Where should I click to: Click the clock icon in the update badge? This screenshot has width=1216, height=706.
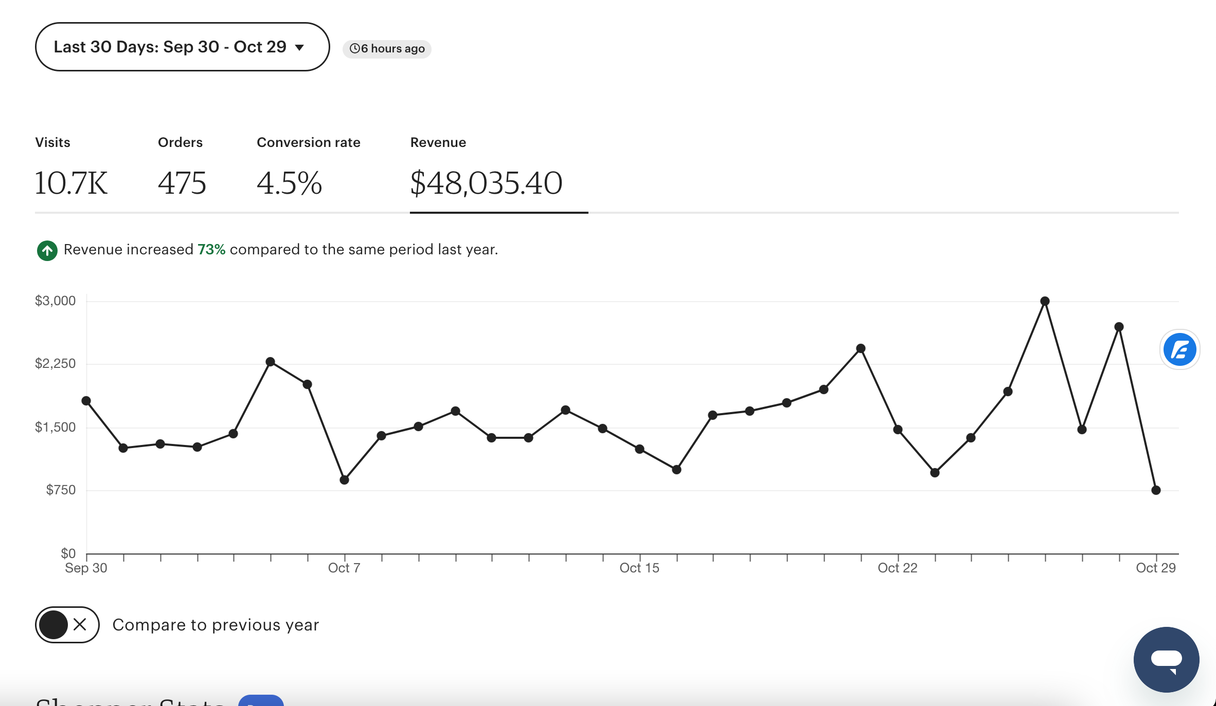pos(355,48)
